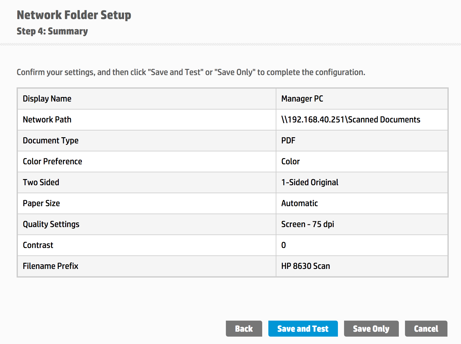Select the \\192.168.40.251\Scanned Documents path
Screen dimensions: 461x344
351,120
